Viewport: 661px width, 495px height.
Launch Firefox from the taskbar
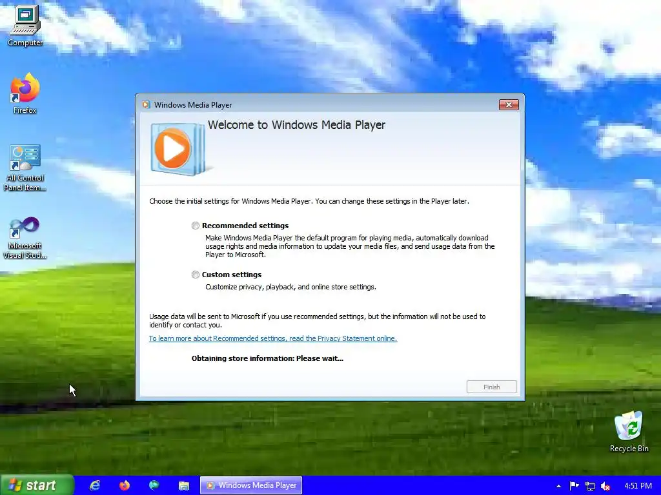point(125,485)
